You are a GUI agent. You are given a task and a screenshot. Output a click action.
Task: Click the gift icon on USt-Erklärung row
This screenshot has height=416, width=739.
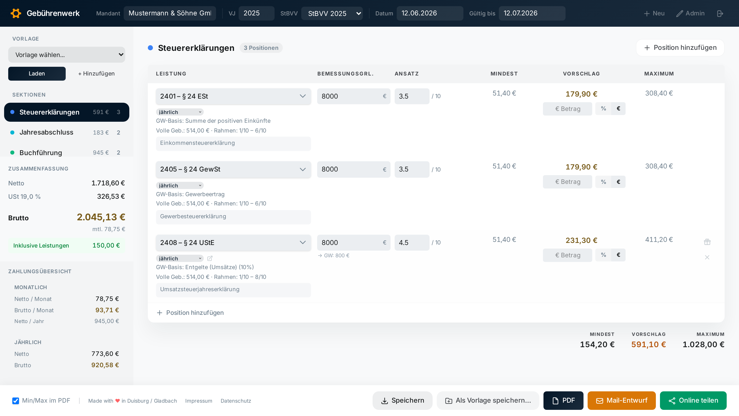click(707, 242)
